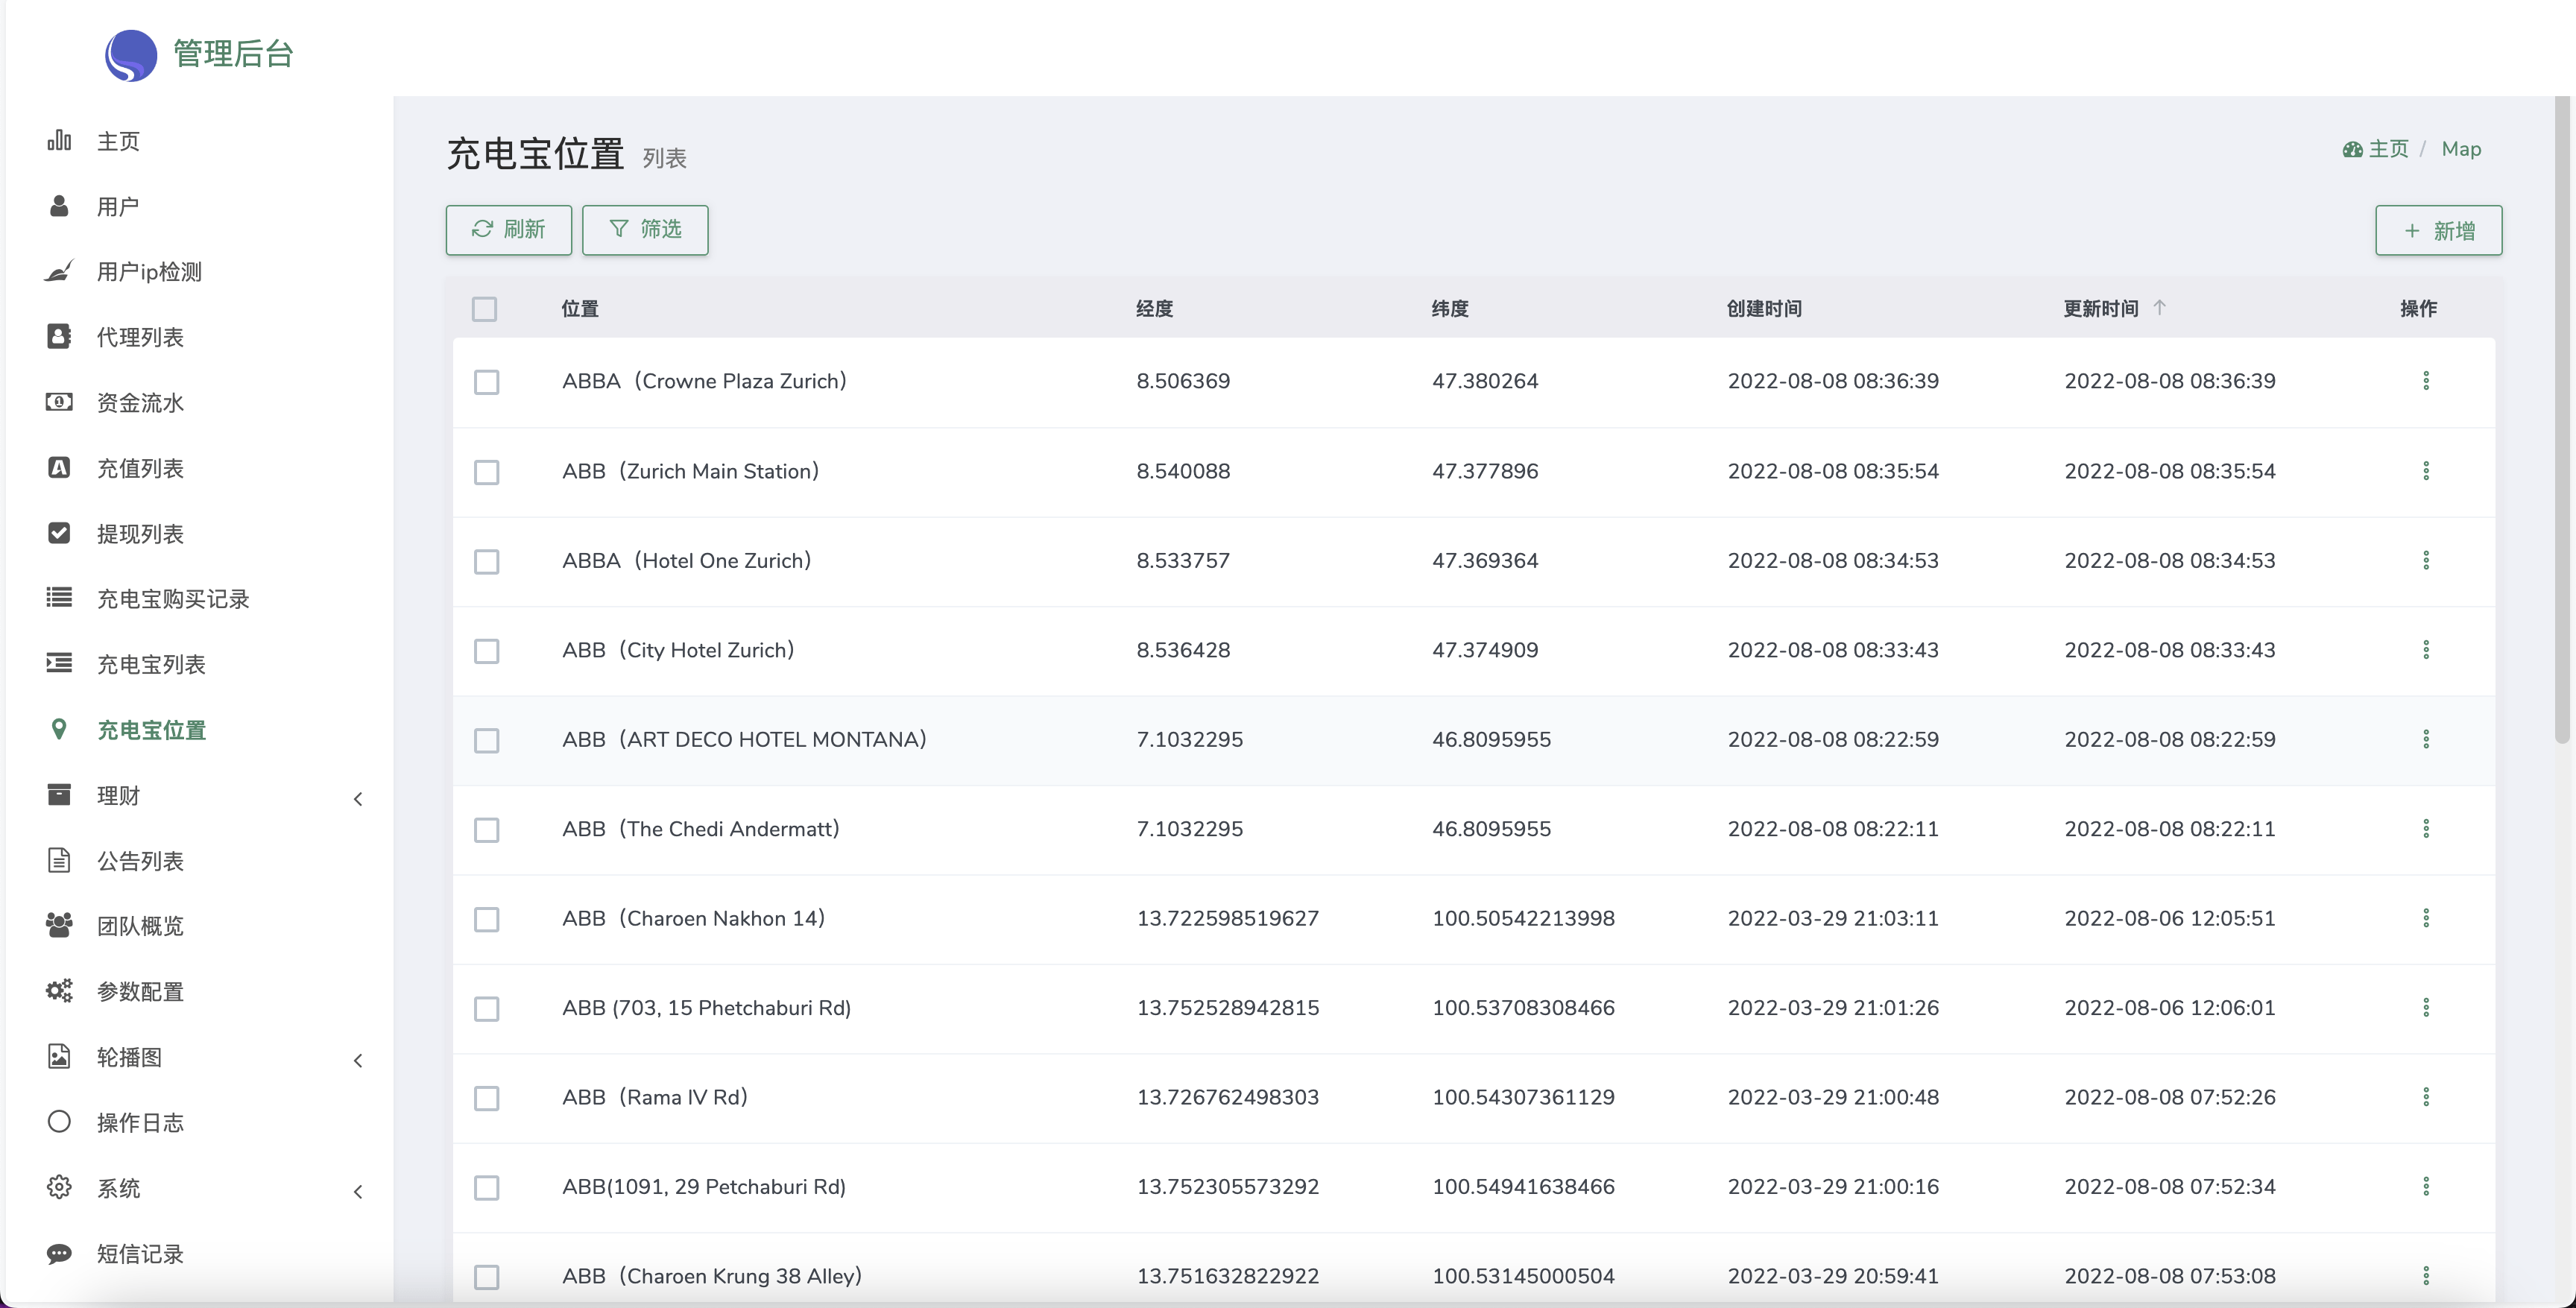Check the box for Crowne Plaza Zurich row
This screenshot has width=2576, height=1308.
pyautogui.click(x=487, y=382)
